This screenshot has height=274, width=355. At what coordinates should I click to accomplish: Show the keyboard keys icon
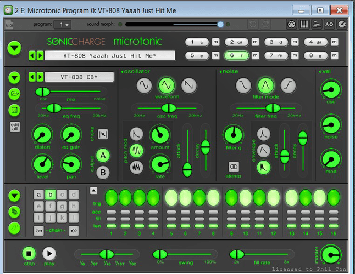click(304, 24)
